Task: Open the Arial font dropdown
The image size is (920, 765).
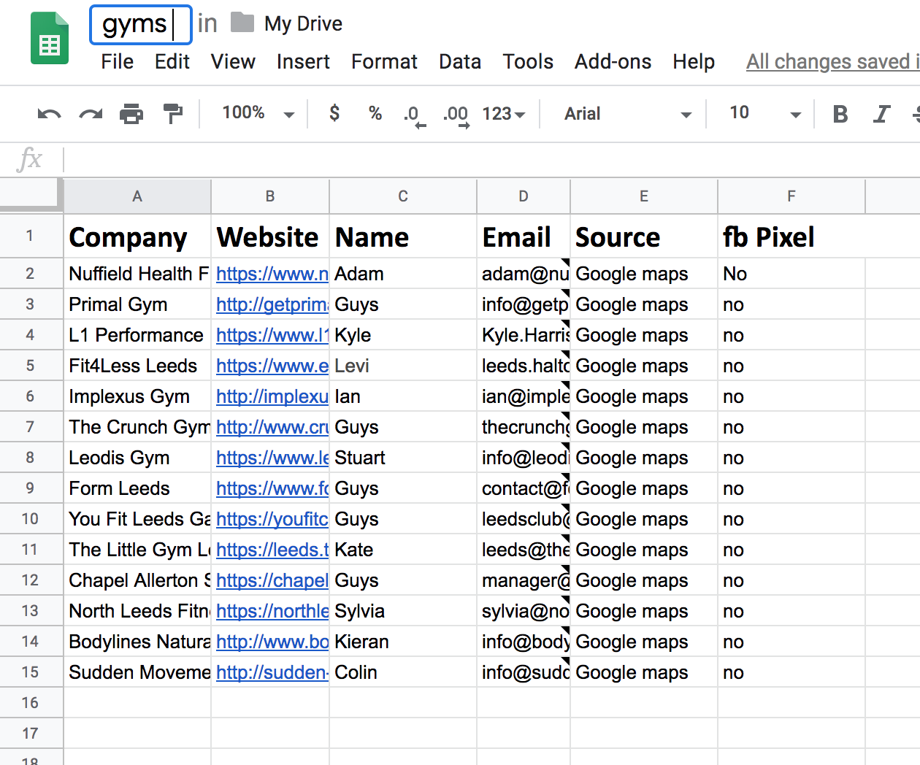Action: point(627,114)
